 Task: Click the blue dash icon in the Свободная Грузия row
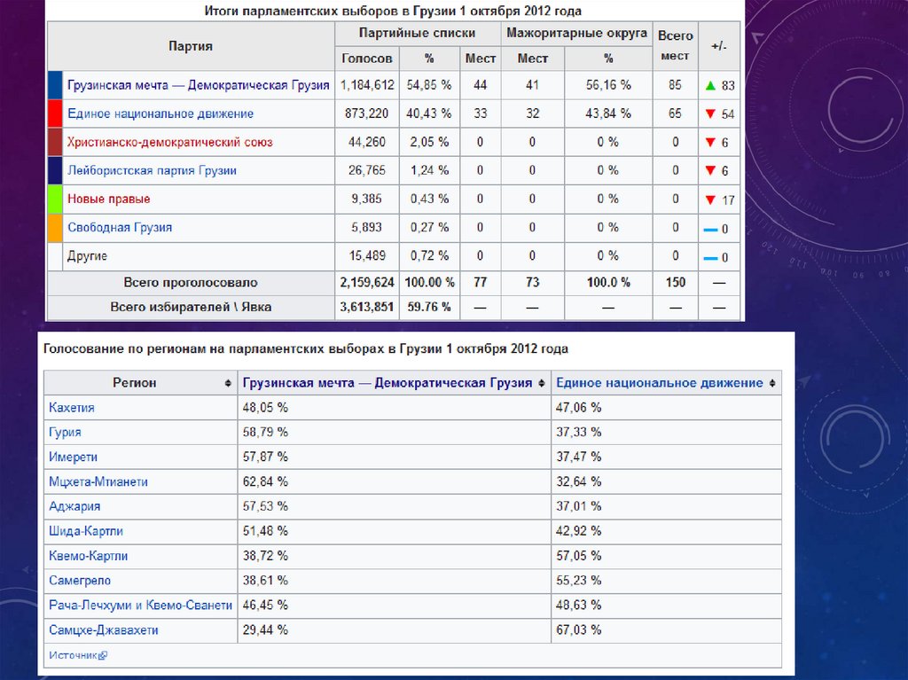(710, 230)
